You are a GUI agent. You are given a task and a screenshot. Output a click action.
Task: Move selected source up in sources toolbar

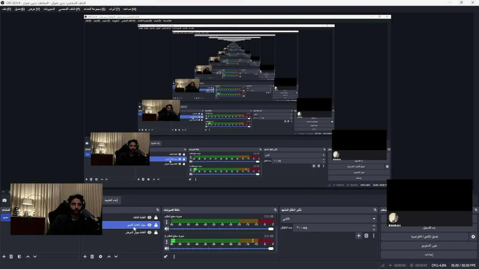109,257
